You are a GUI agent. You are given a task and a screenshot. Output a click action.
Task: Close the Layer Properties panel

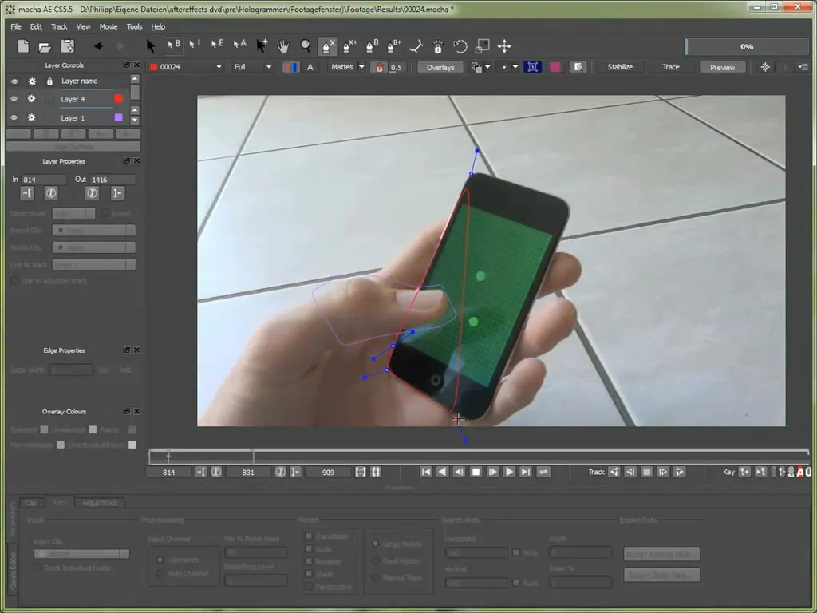coord(136,161)
